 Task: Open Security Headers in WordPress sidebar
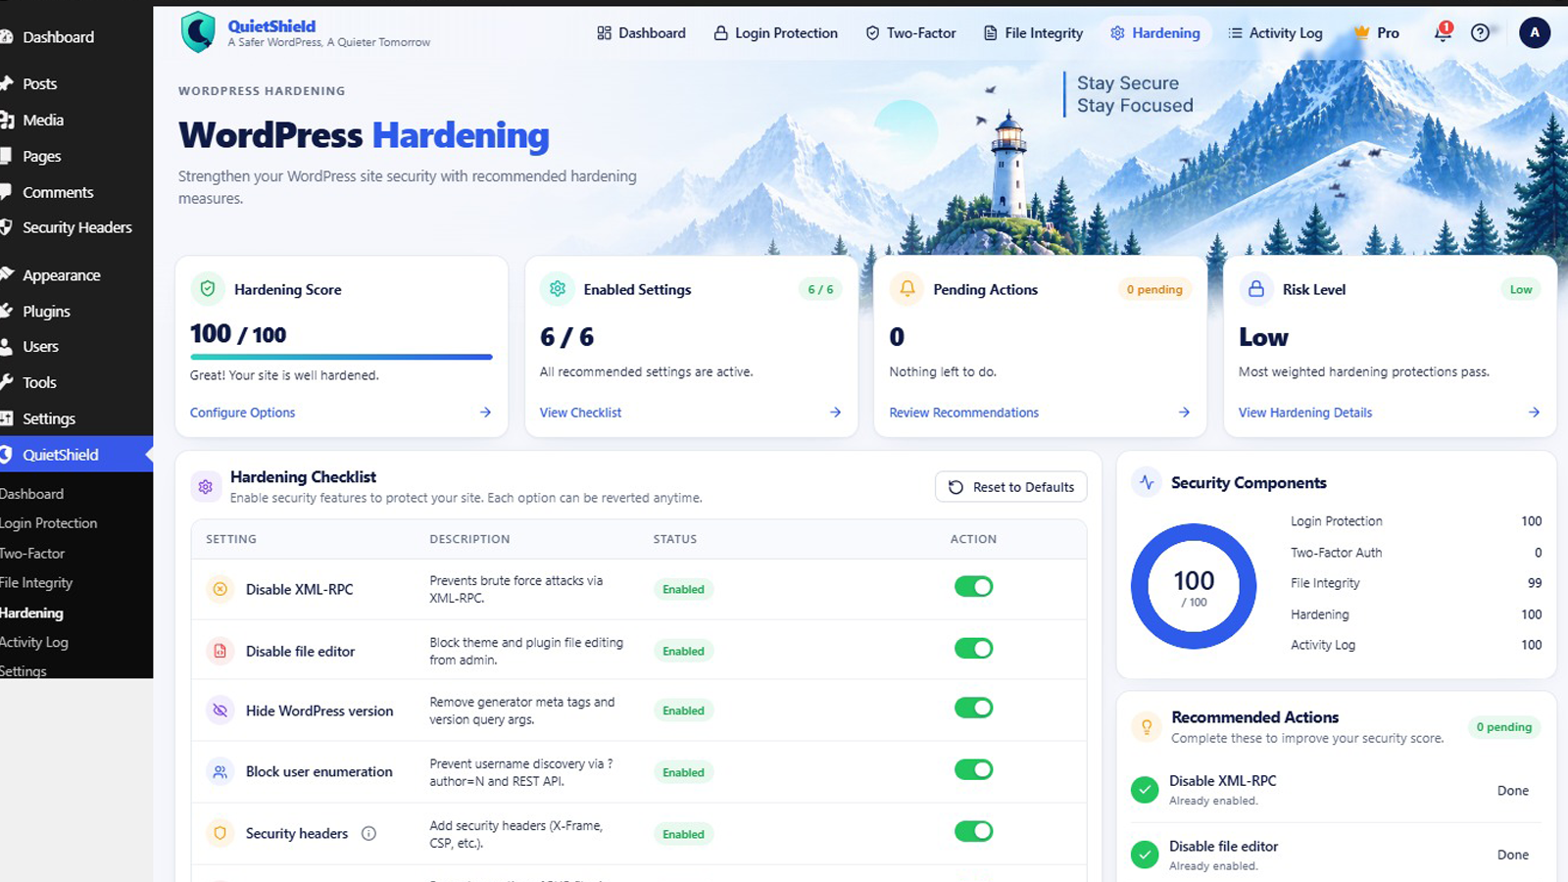pyautogui.click(x=76, y=227)
